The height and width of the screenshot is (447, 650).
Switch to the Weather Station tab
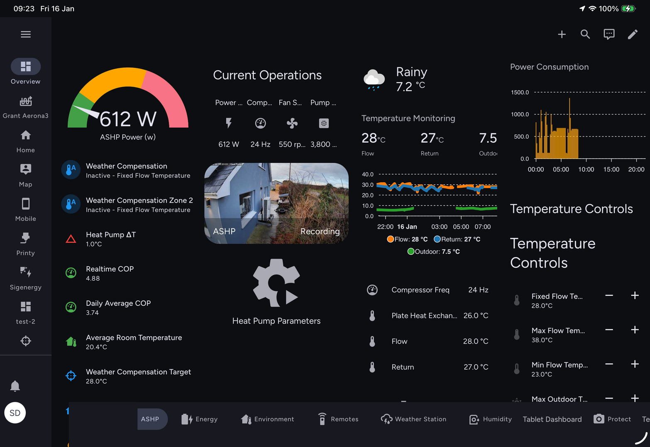click(413, 419)
